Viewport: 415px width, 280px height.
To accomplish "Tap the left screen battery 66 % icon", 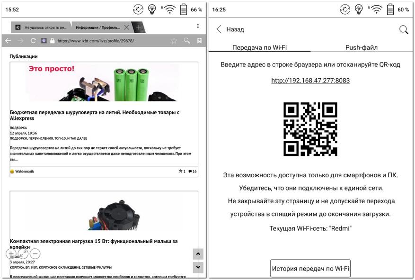I will click(x=184, y=9).
